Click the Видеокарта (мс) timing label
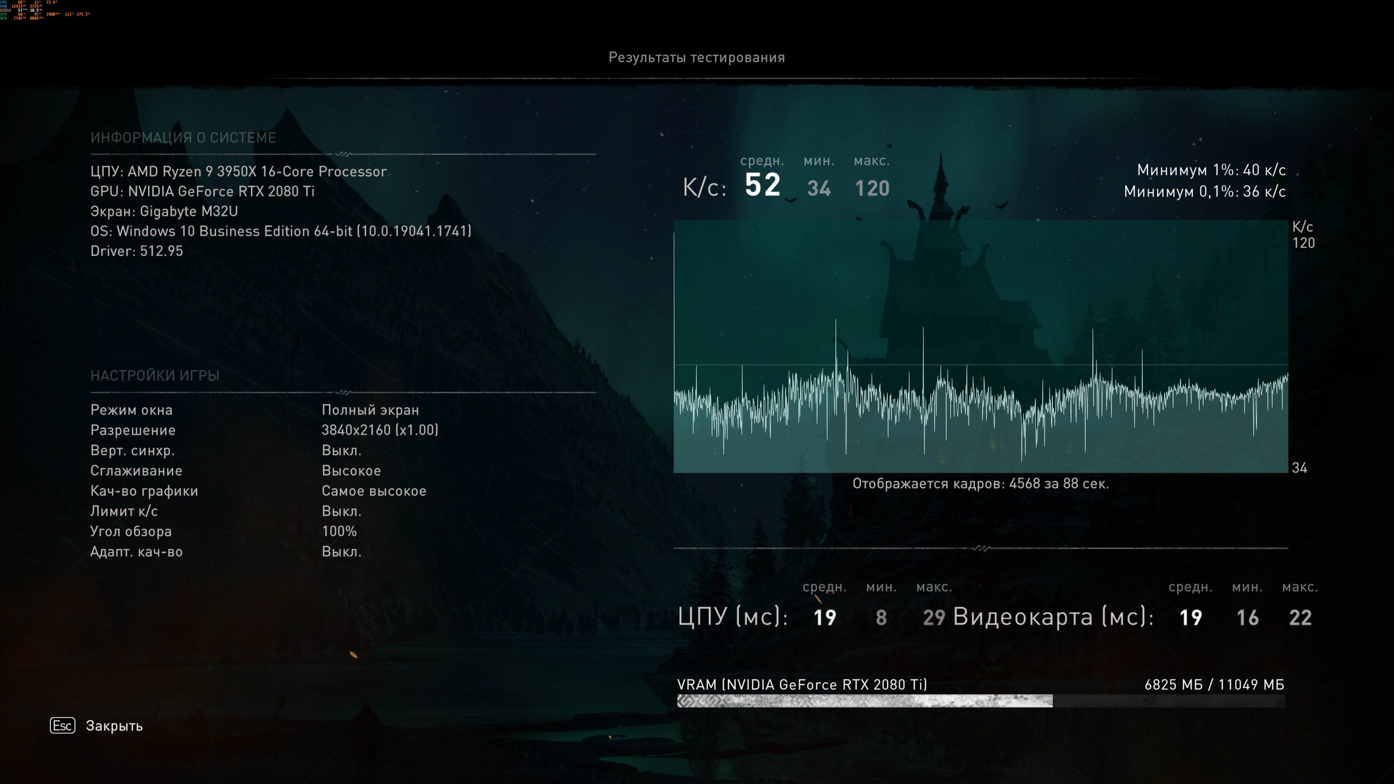 tap(1052, 617)
